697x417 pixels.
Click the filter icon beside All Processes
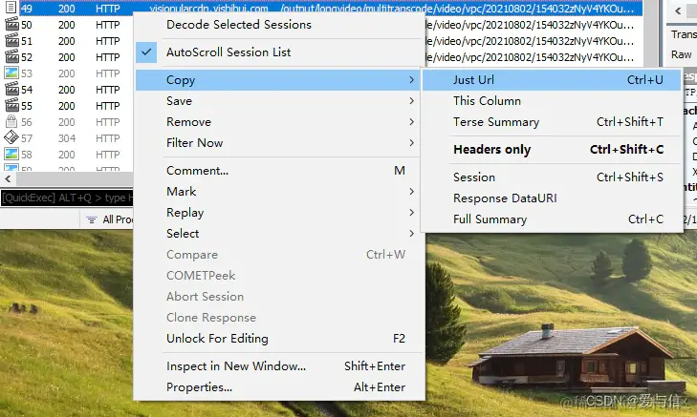pos(92,219)
